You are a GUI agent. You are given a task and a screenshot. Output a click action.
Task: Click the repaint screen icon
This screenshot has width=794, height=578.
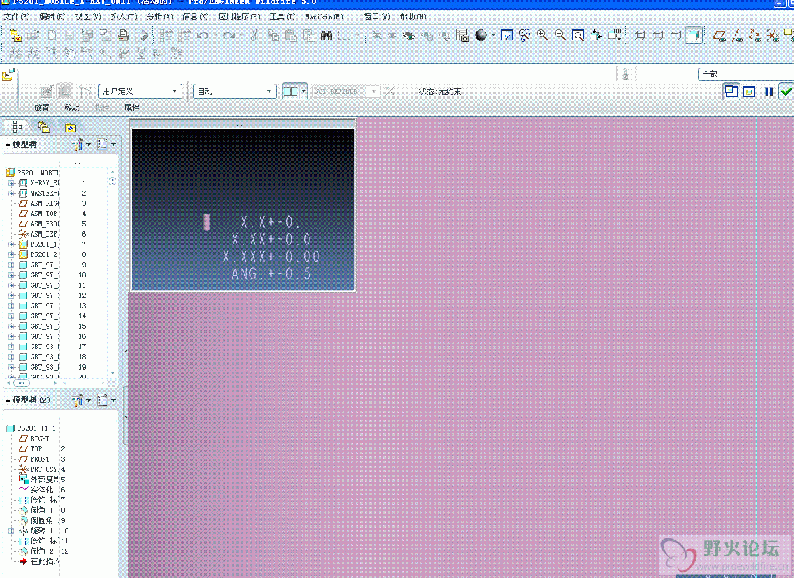coord(506,36)
